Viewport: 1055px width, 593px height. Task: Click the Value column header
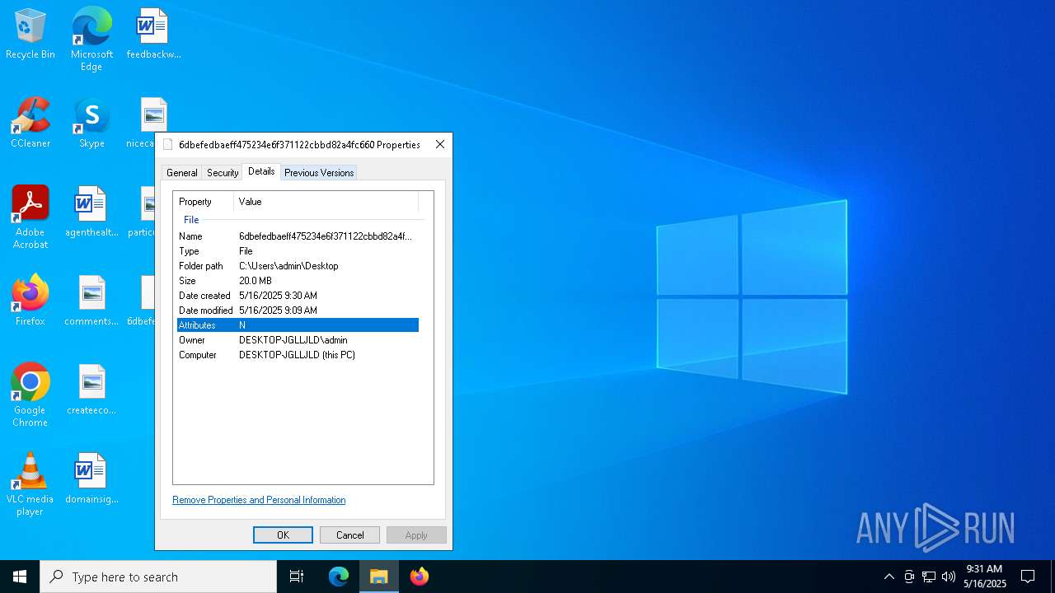pos(326,202)
